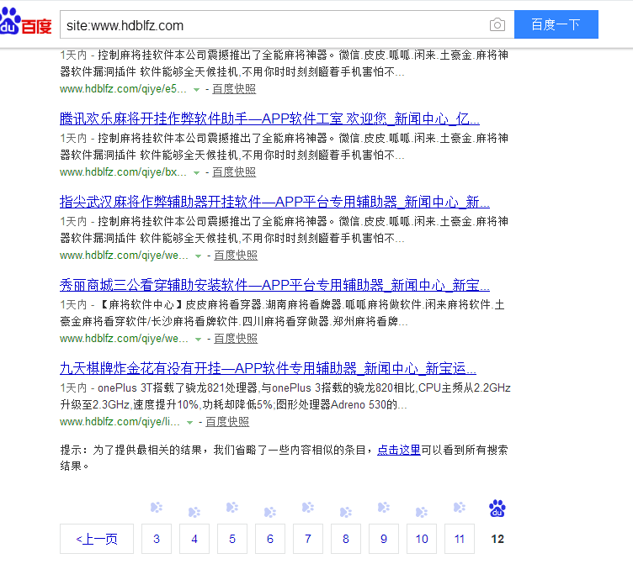Expand dropdown arrow beside www.hdblfz.com/qiye/e5...
This screenshot has width=633, height=564.
click(196, 89)
